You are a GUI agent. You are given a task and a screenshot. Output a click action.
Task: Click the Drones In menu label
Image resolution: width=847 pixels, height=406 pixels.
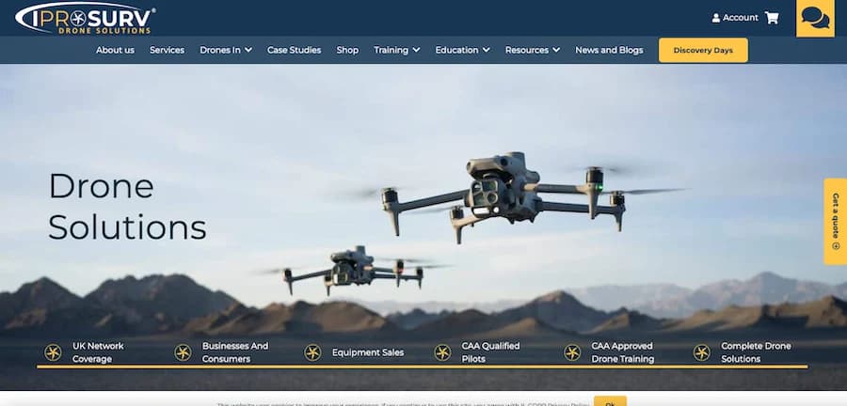coord(220,50)
